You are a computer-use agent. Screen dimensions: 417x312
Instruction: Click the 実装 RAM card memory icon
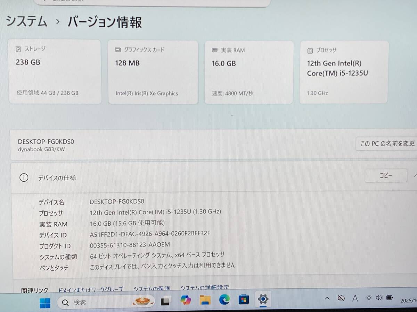click(215, 50)
